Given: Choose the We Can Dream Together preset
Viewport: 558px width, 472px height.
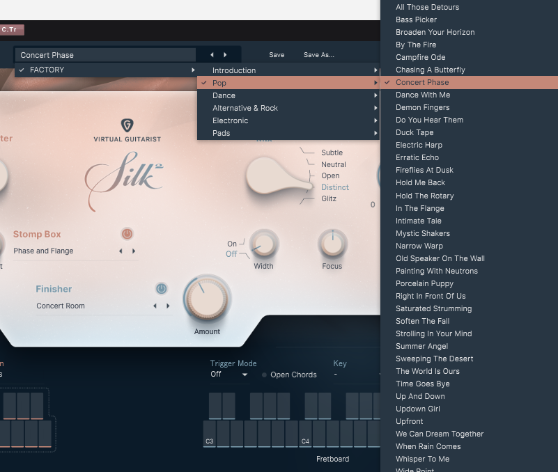Looking at the screenshot, I should (469, 434).
